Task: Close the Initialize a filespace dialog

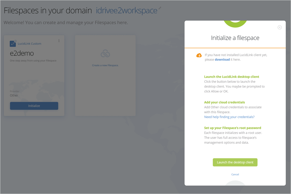Action: (x=279, y=27)
